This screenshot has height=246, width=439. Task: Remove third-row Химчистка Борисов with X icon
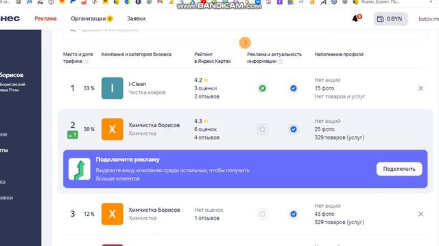coord(420,214)
